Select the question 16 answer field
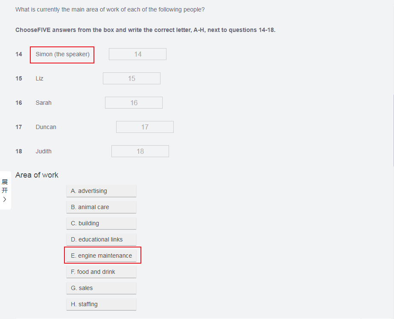 (134, 103)
